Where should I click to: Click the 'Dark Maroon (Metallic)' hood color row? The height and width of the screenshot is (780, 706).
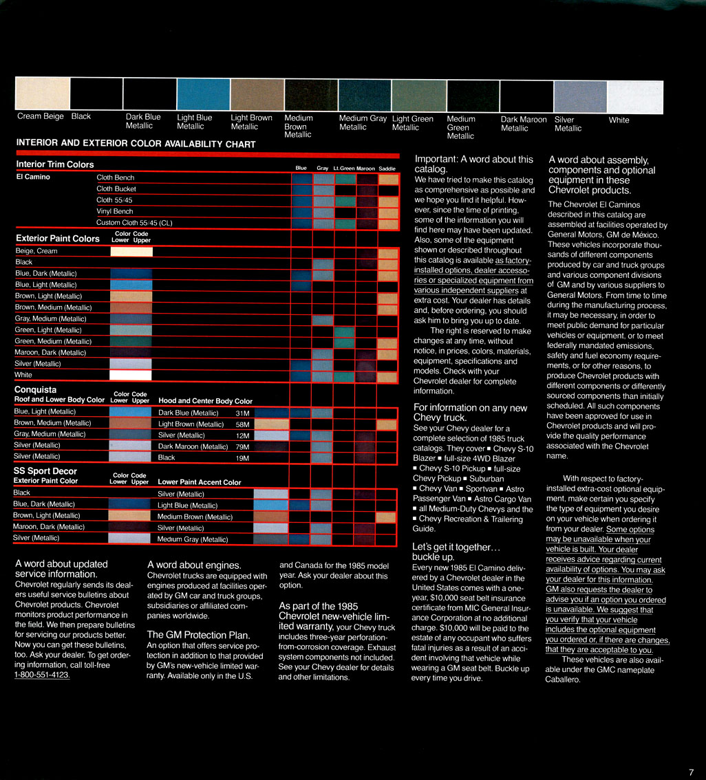tap(193, 446)
